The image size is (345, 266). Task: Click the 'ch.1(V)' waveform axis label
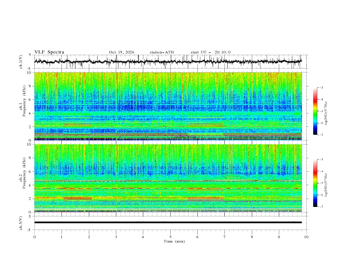21,62
